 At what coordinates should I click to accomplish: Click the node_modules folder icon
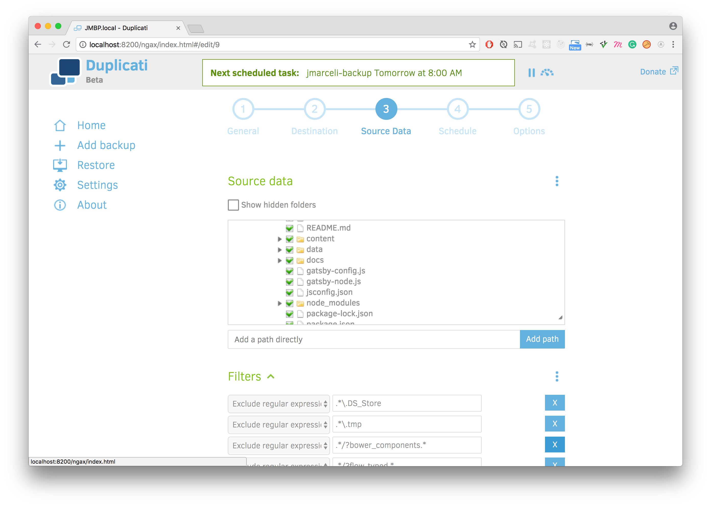pyautogui.click(x=300, y=303)
